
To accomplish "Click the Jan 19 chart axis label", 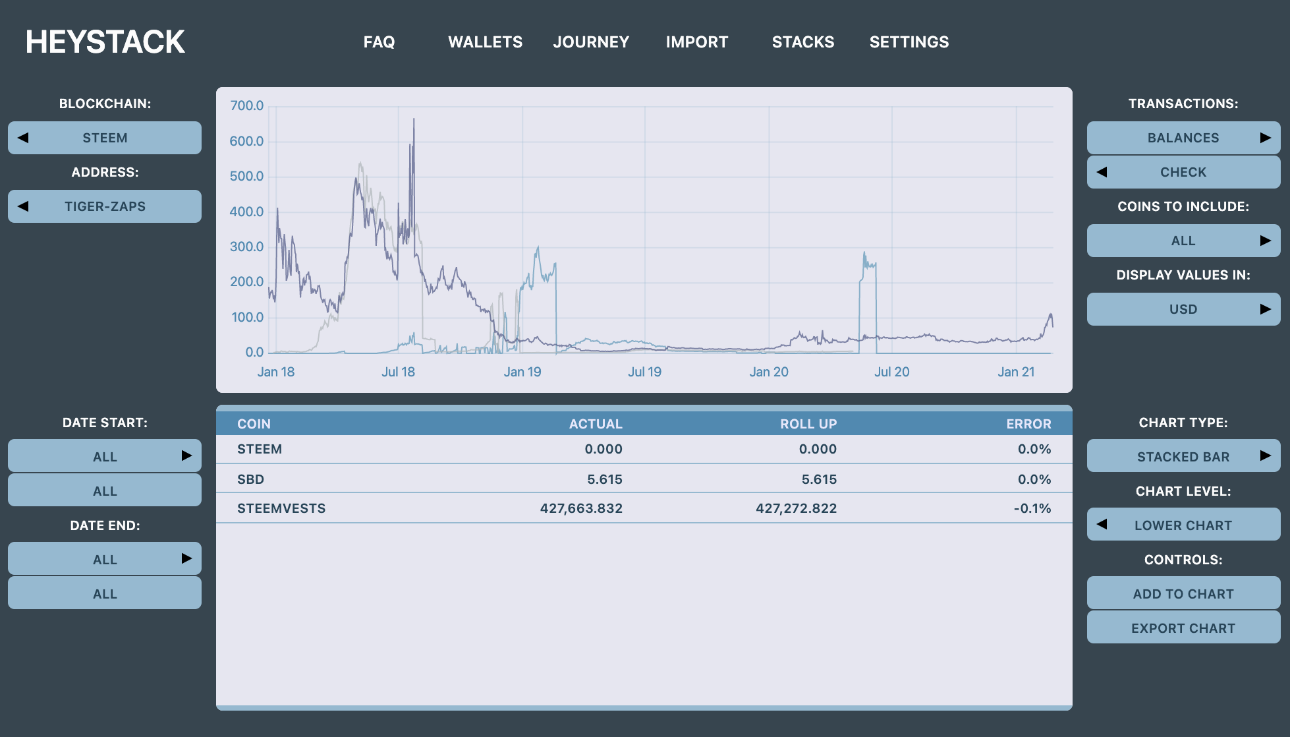I will click(x=522, y=372).
